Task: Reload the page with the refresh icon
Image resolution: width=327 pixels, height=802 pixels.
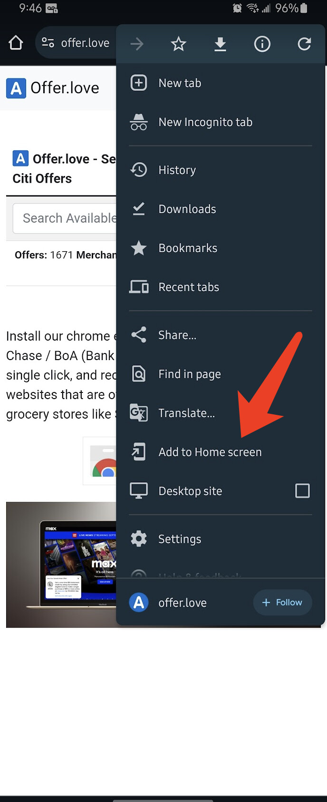Action: 304,44
